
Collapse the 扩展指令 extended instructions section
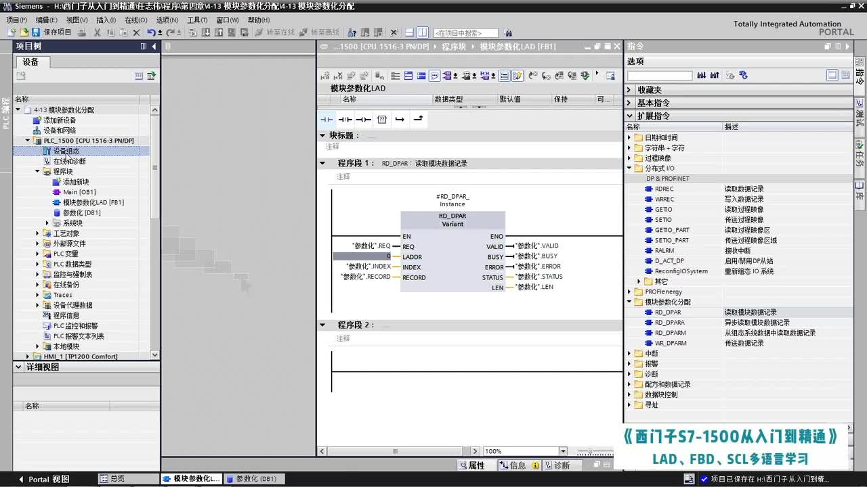(629, 116)
